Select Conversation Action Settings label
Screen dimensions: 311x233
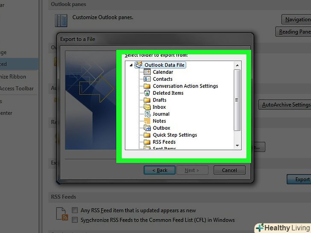pyautogui.click(x=185, y=86)
